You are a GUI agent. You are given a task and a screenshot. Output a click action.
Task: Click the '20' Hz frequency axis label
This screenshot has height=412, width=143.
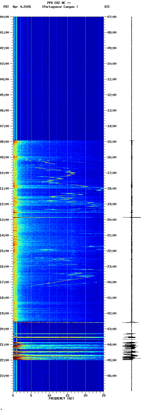(x=85, y=396)
